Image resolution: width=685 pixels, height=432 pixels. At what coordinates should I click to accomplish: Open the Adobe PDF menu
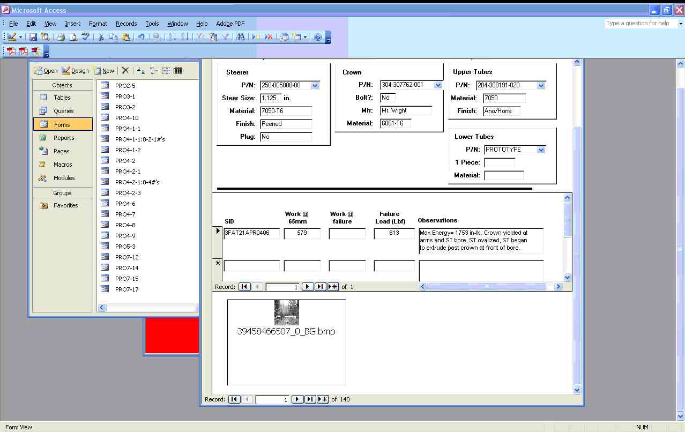[230, 24]
